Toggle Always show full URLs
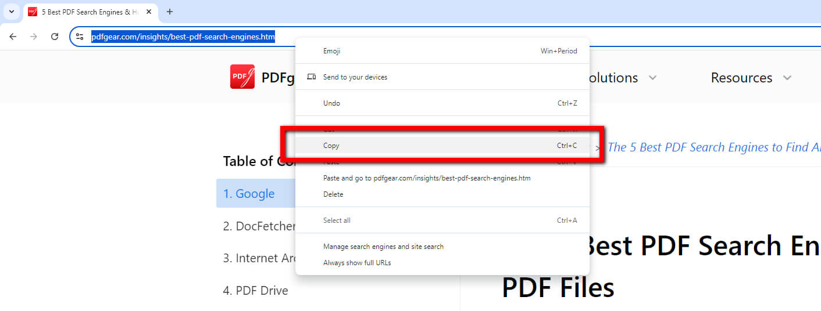Image resolution: width=821 pixels, height=311 pixels. click(x=357, y=263)
